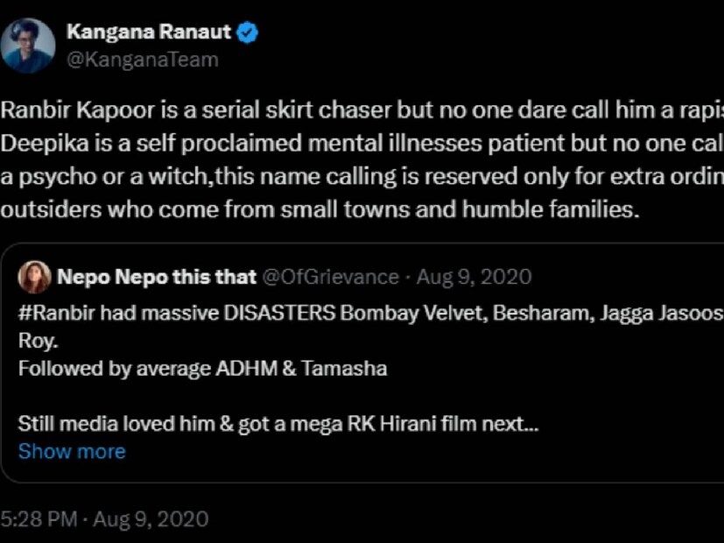Click the Followed by average ADHM line
Screen dimensions: 724x543
tap(202, 369)
